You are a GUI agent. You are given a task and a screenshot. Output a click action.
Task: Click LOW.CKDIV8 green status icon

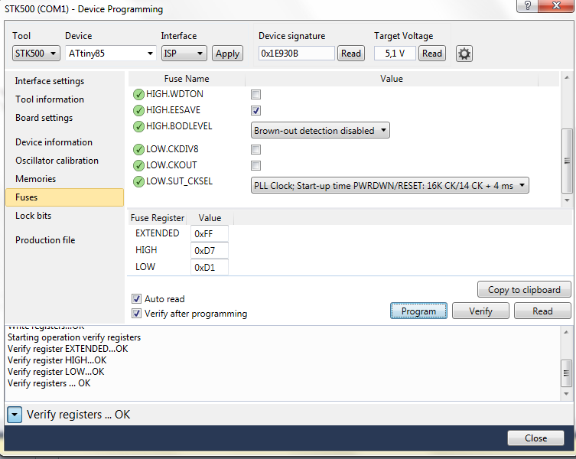138,150
